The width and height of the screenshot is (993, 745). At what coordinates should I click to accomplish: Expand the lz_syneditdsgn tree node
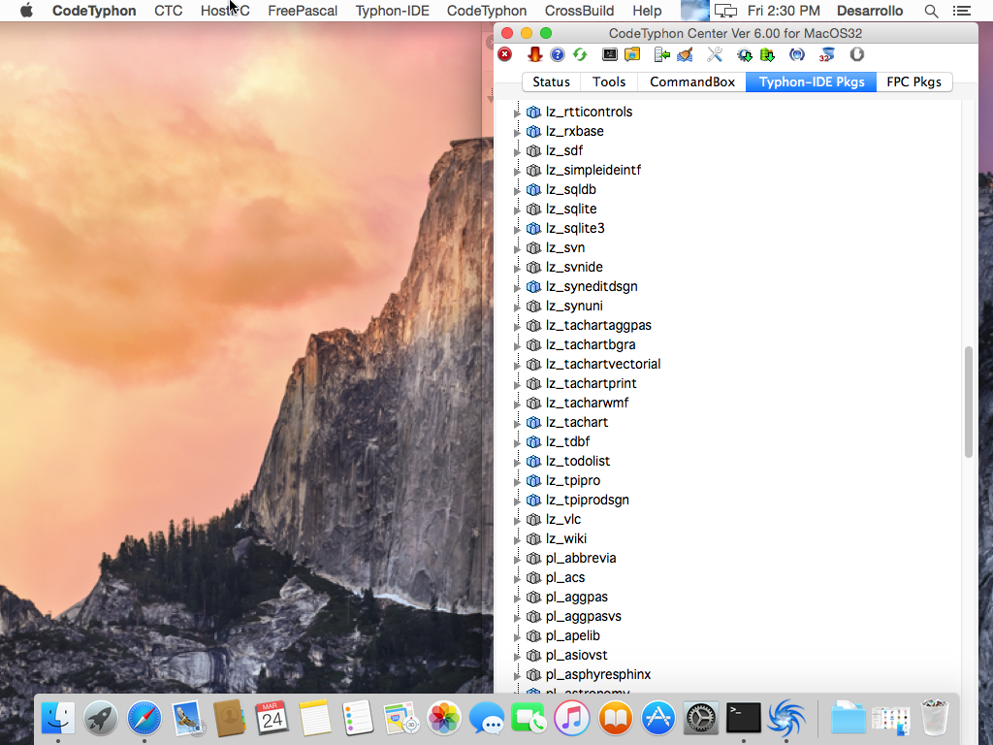click(517, 287)
